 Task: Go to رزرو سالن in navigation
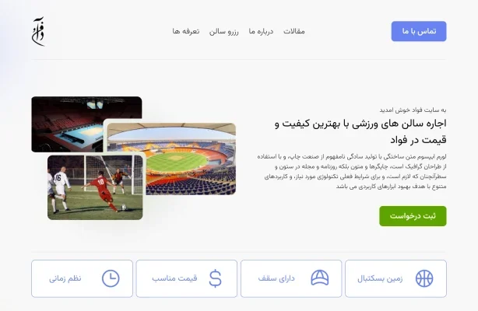click(x=223, y=31)
